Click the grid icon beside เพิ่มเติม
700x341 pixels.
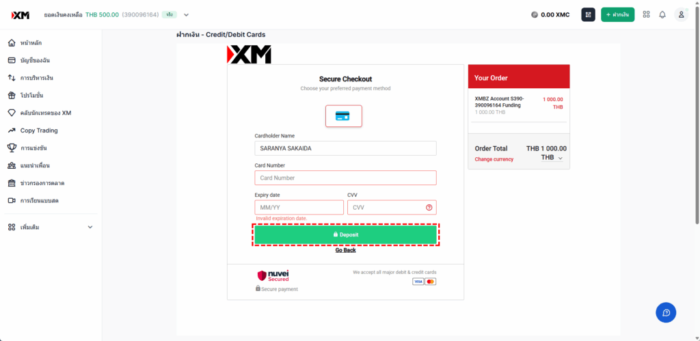coord(12,227)
